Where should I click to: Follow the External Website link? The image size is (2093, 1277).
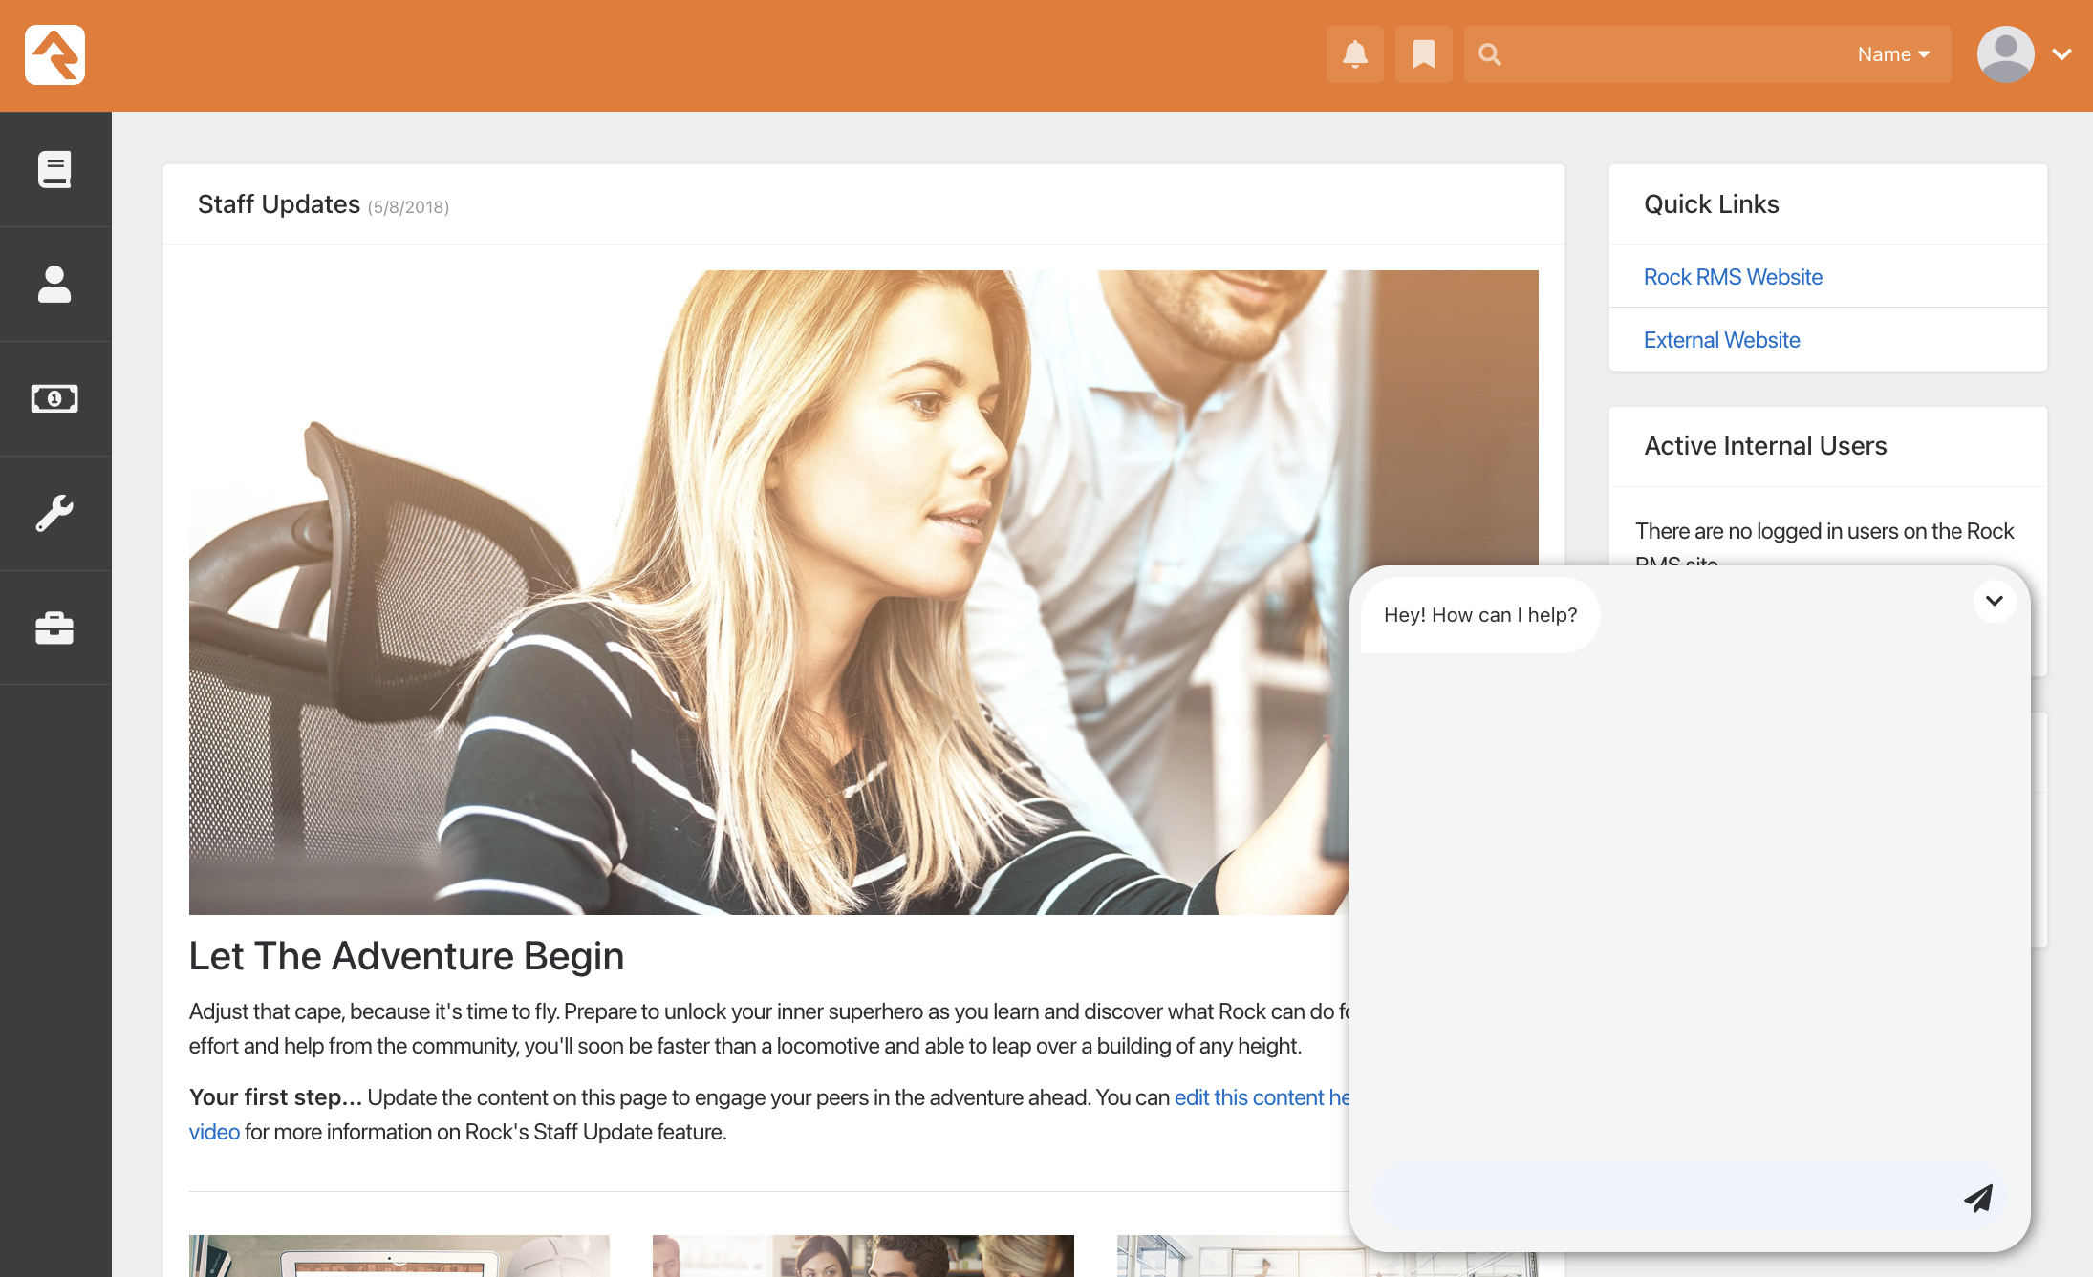(1721, 340)
